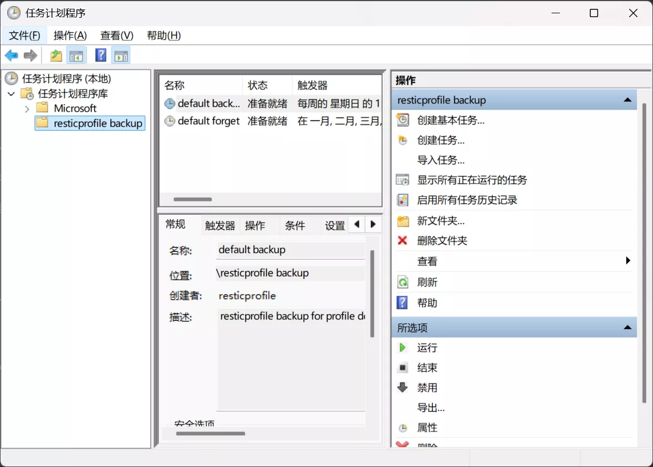Sort by the 名称 column header
This screenshot has width=653, height=467.
[202, 85]
